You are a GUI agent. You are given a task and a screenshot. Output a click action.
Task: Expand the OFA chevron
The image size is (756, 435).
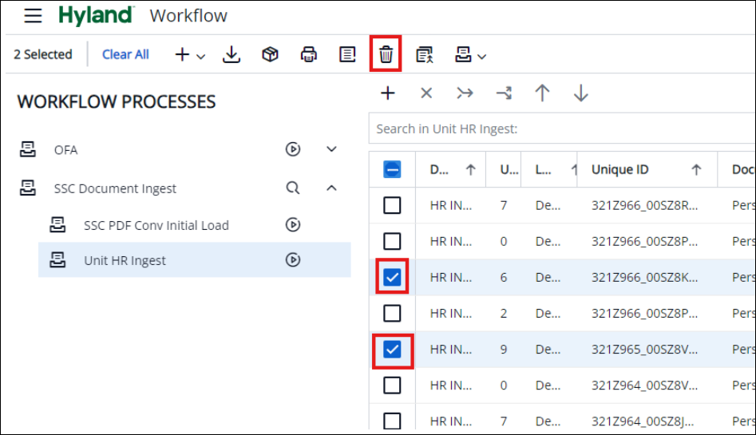click(331, 149)
